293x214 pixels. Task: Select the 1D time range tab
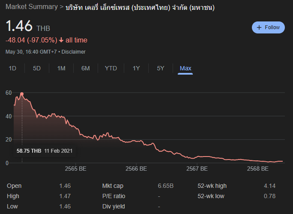(12, 68)
